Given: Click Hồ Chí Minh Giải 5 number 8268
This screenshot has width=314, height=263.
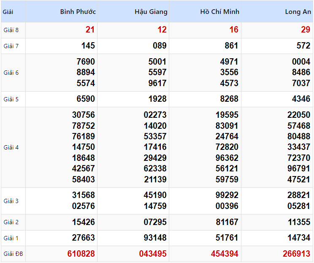Looking at the screenshot, I should (x=229, y=99).
